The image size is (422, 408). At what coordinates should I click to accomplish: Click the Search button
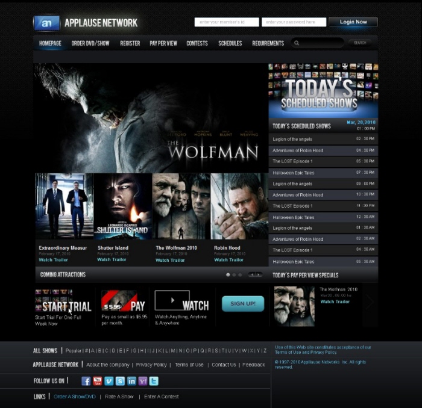pos(360,43)
